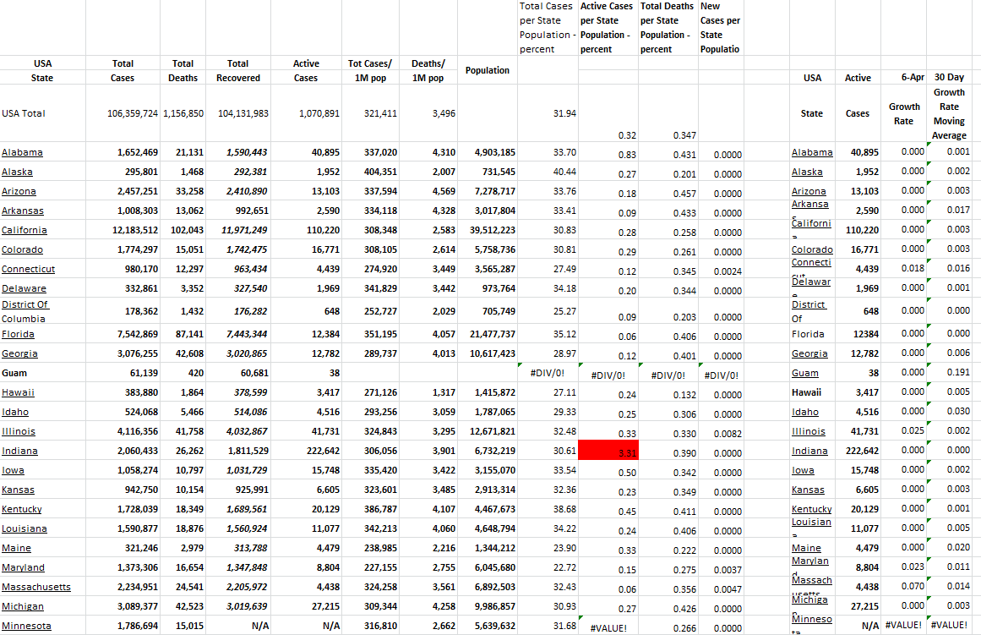Select the 6-Apr column header cell

[903, 77]
